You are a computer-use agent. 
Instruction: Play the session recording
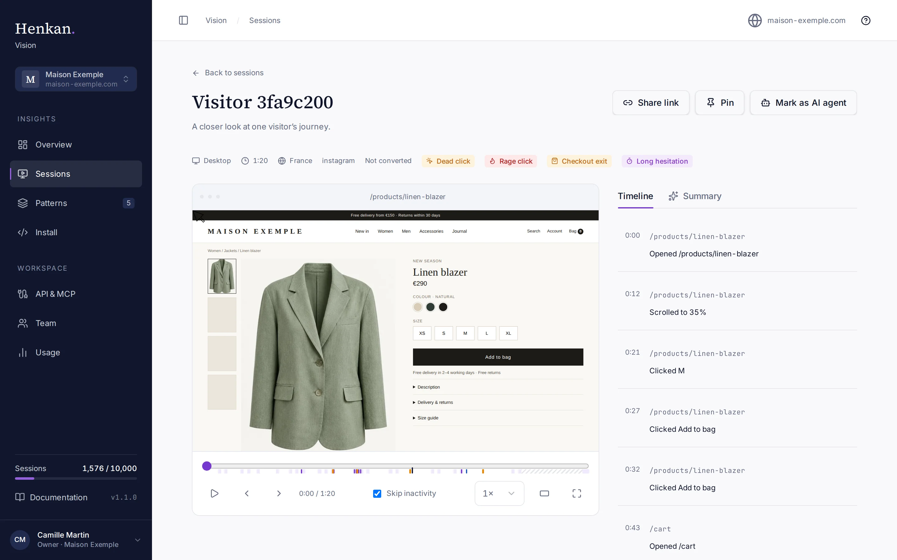[x=214, y=493]
